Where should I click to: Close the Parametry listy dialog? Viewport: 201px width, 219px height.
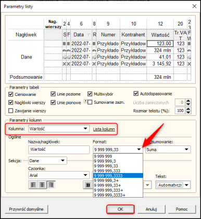[194, 6]
